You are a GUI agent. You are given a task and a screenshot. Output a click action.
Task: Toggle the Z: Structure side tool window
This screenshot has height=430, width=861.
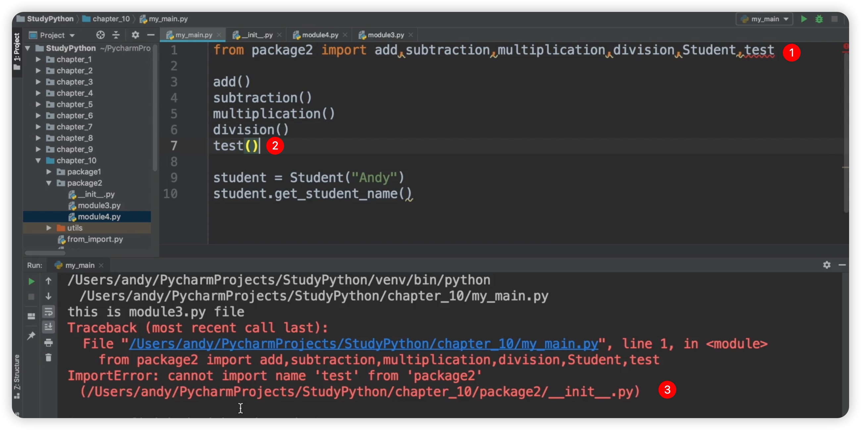coord(17,377)
